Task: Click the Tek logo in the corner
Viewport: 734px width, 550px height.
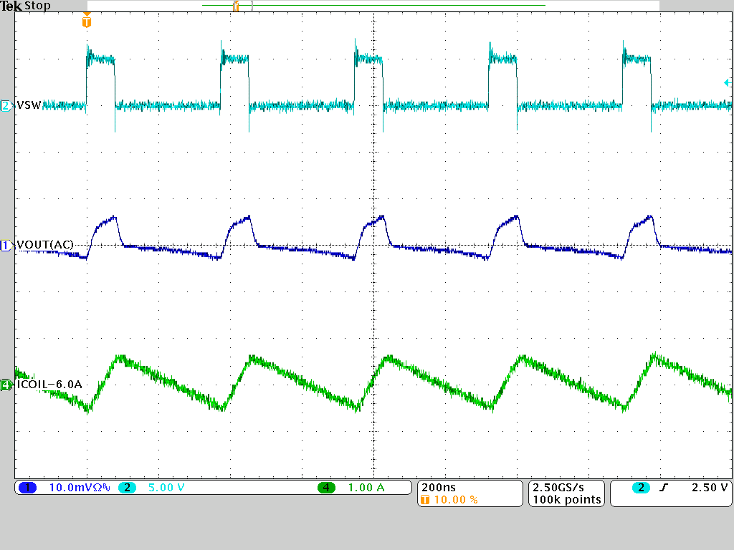Action: 11,5
